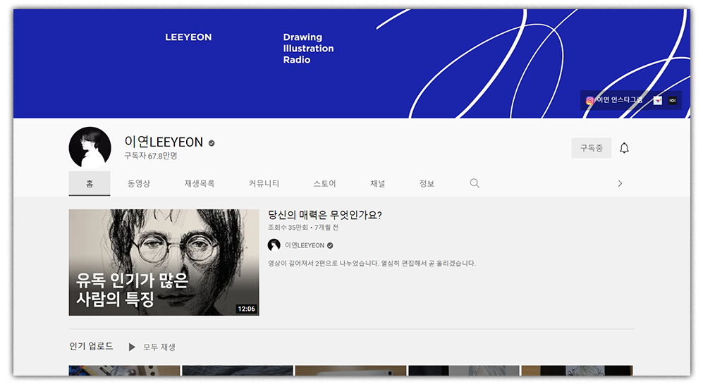Screen dimensions: 703x389
Task: Toggle the notification bell
Action: pos(624,148)
